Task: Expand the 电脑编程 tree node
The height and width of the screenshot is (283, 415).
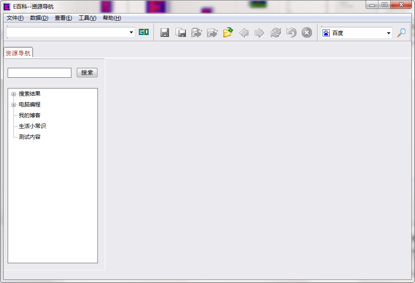Action: [x=14, y=105]
